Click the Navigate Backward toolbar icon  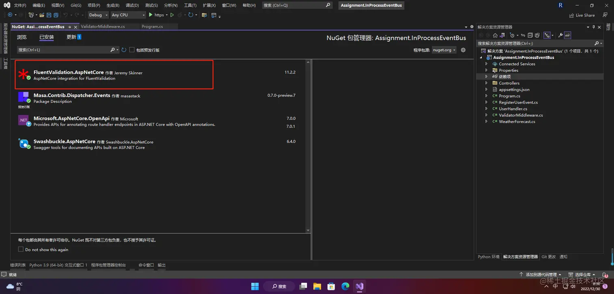tap(10, 15)
